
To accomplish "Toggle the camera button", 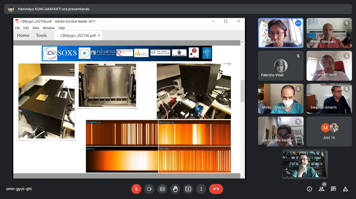I will pyautogui.click(x=149, y=189).
